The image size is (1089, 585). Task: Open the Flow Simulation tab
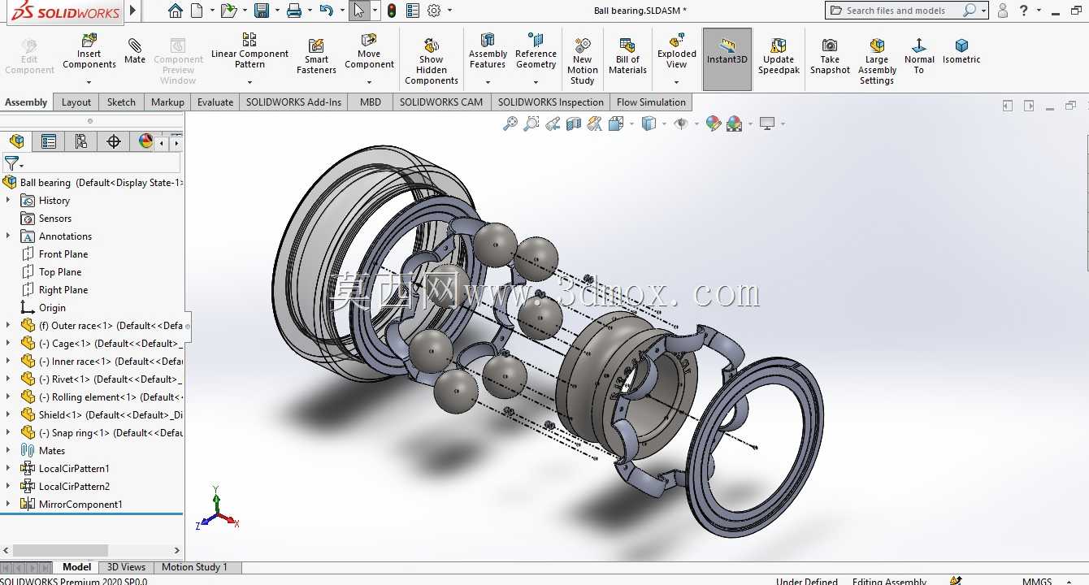(x=651, y=102)
